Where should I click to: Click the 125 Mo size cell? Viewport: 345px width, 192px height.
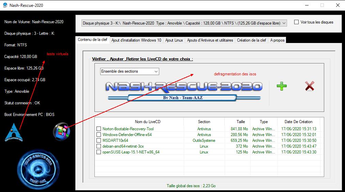point(242,152)
